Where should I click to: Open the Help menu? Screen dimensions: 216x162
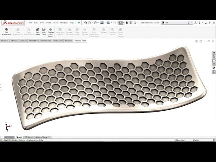pyautogui.click(x=72, y=23)
